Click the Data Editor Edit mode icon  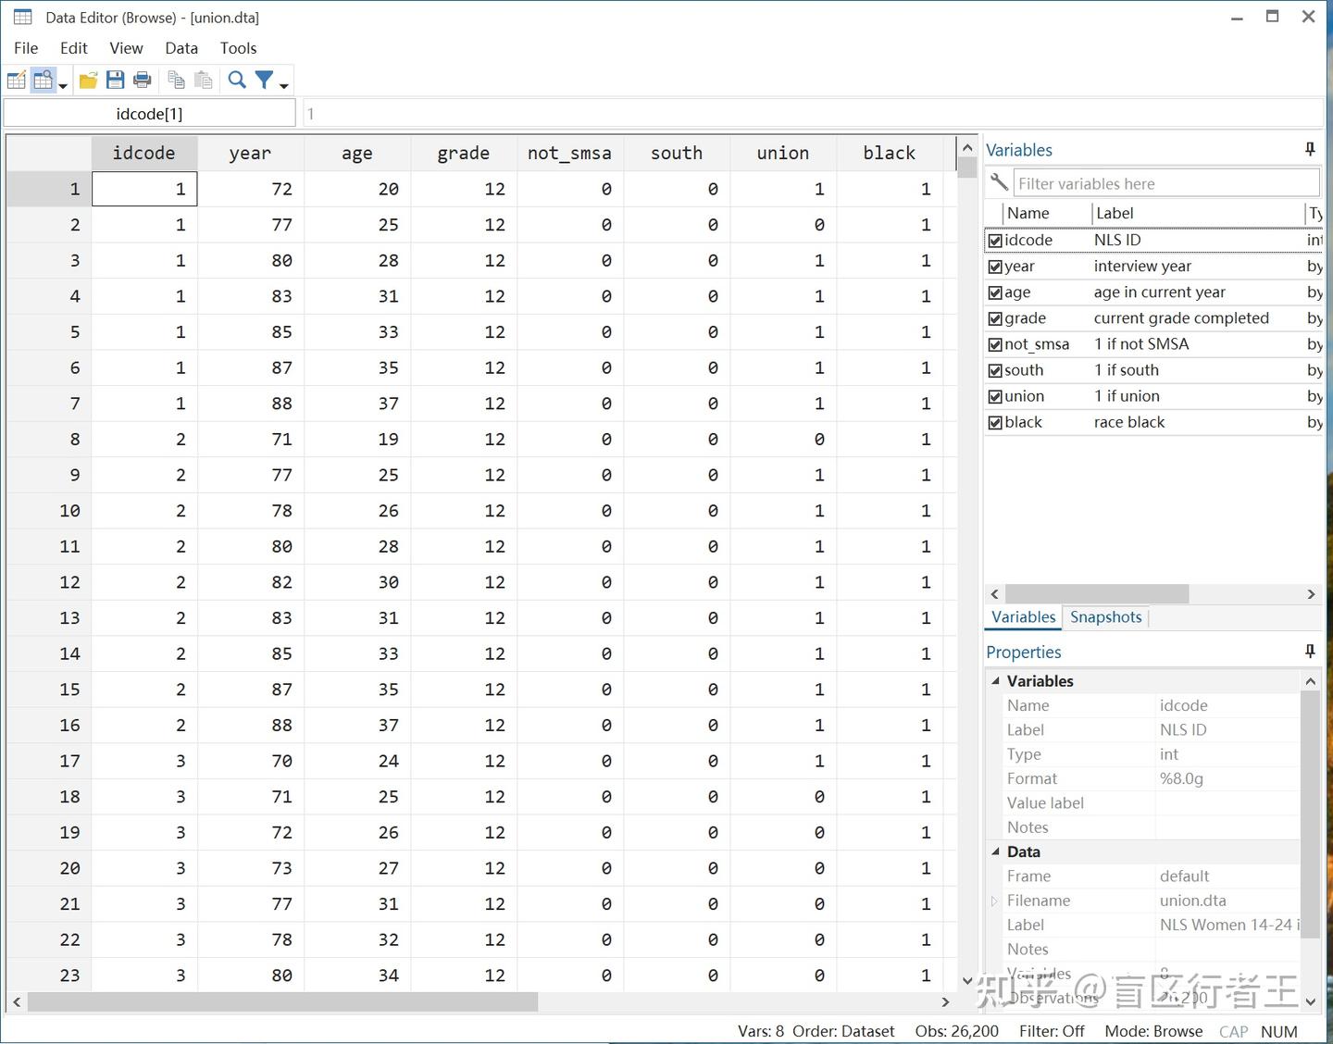pos(17,81)
